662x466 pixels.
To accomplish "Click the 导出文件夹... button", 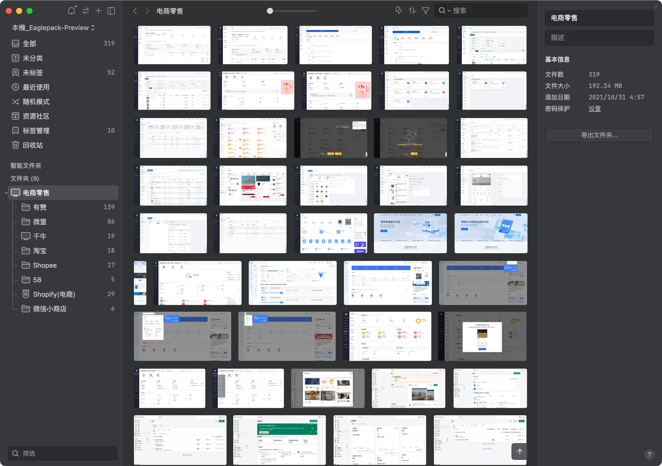I will (x=599, y=135).
